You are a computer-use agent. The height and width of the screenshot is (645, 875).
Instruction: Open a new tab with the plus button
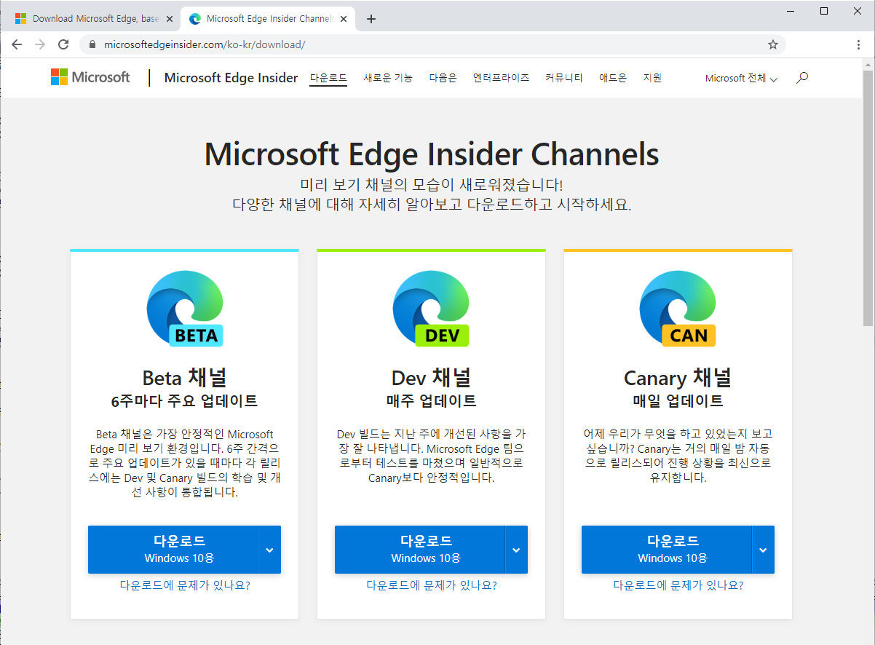(x=371, y=19)
